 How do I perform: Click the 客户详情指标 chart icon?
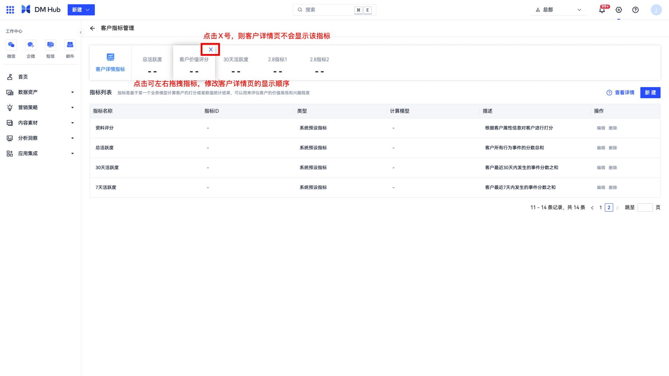tap(110, 57)
